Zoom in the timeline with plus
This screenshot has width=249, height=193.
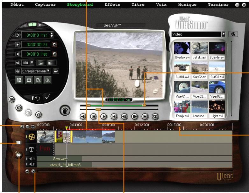pyautogui.click(x=33, y=127)
